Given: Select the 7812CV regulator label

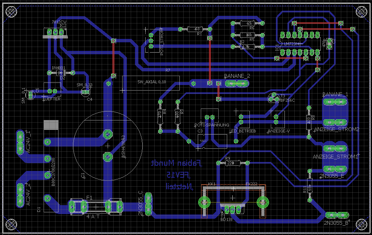Looking at the screenshot, I should tap(59, 22).
